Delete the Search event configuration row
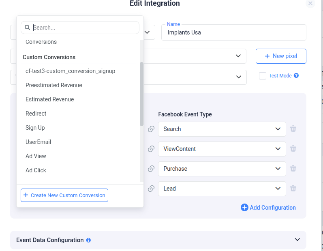 293,129
